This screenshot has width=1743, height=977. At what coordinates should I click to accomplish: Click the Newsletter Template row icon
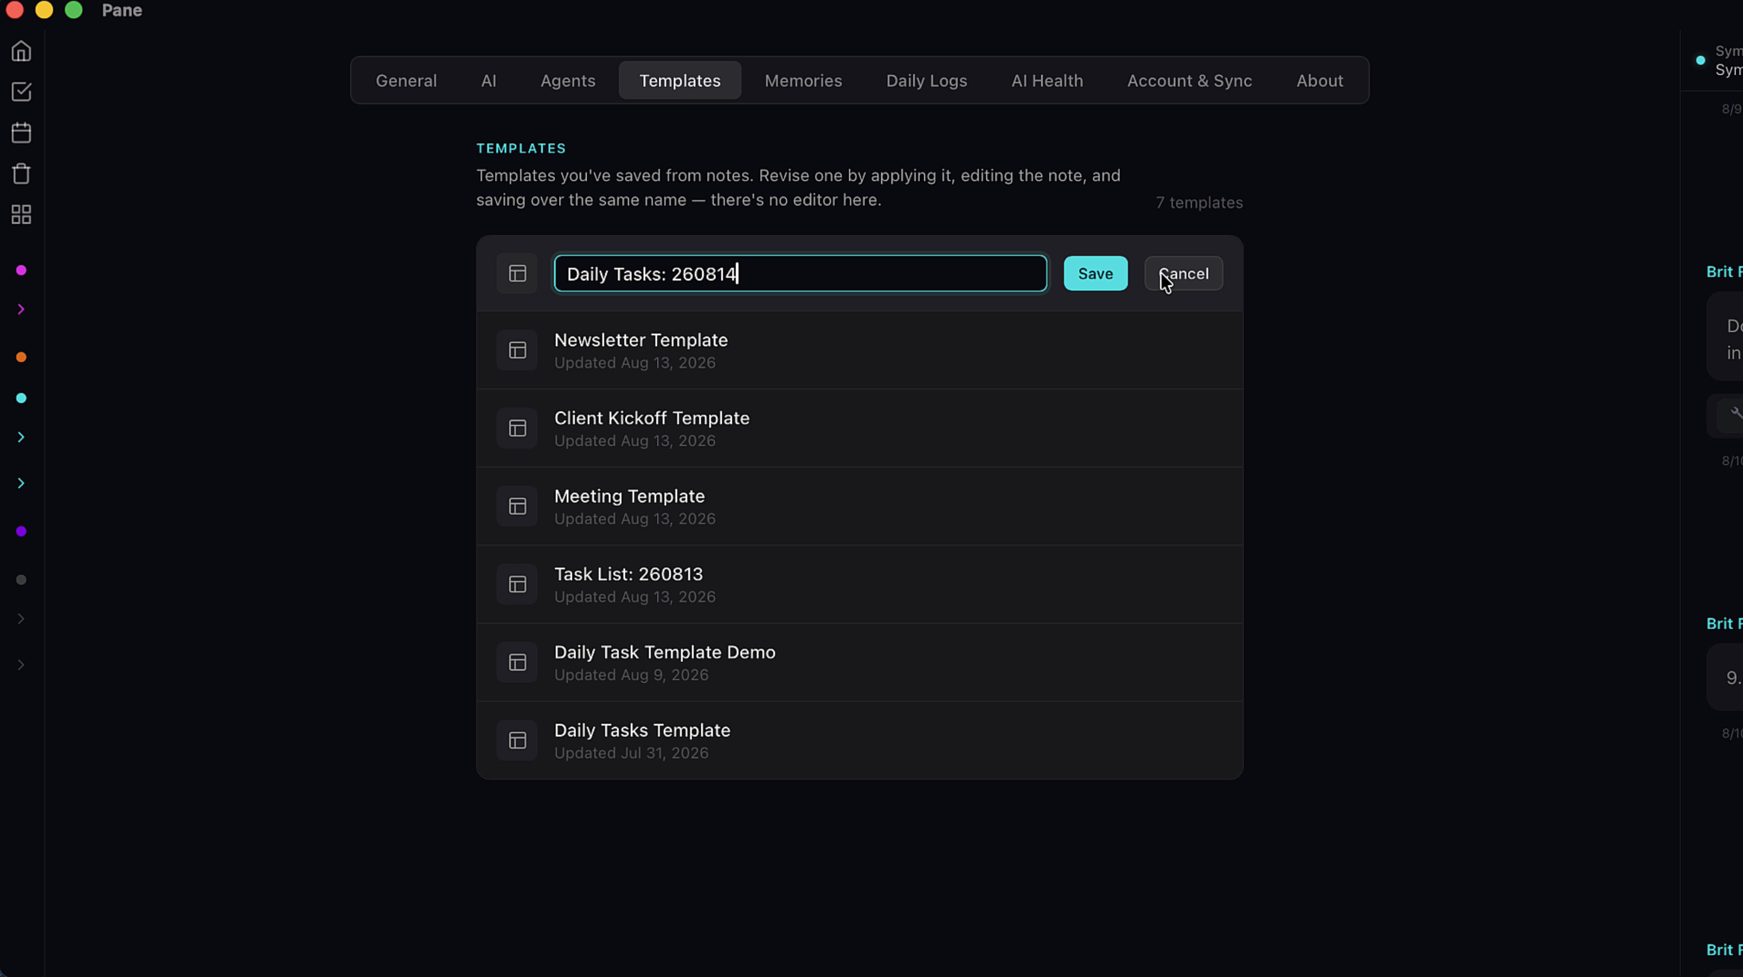(518, 350)
